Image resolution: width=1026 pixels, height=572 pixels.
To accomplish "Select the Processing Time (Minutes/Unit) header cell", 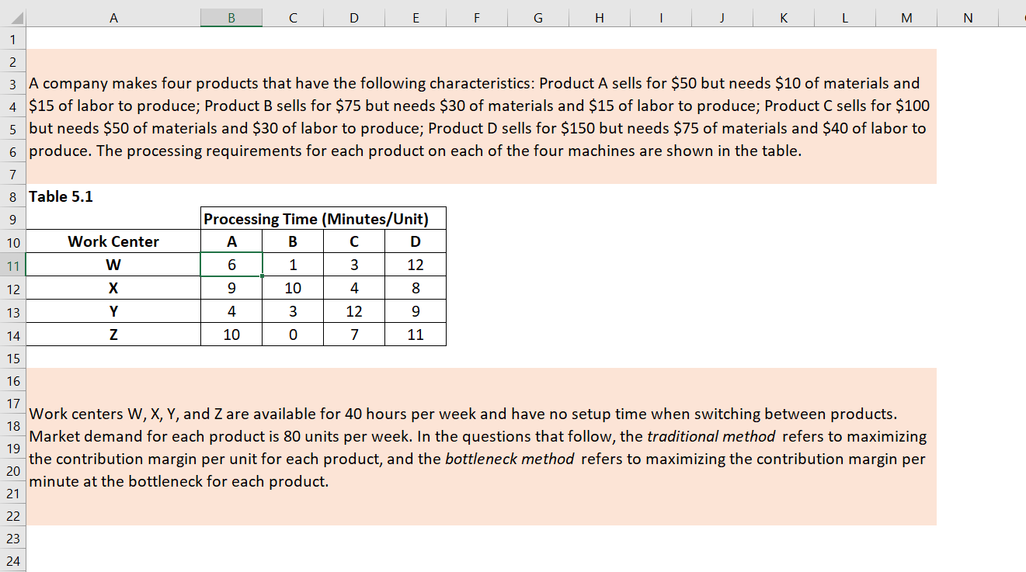I will click(x=322, y=218).
